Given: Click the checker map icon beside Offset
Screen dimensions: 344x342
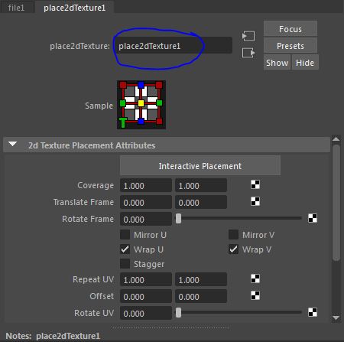Looking at the screenshot, I should coord(255,295).
